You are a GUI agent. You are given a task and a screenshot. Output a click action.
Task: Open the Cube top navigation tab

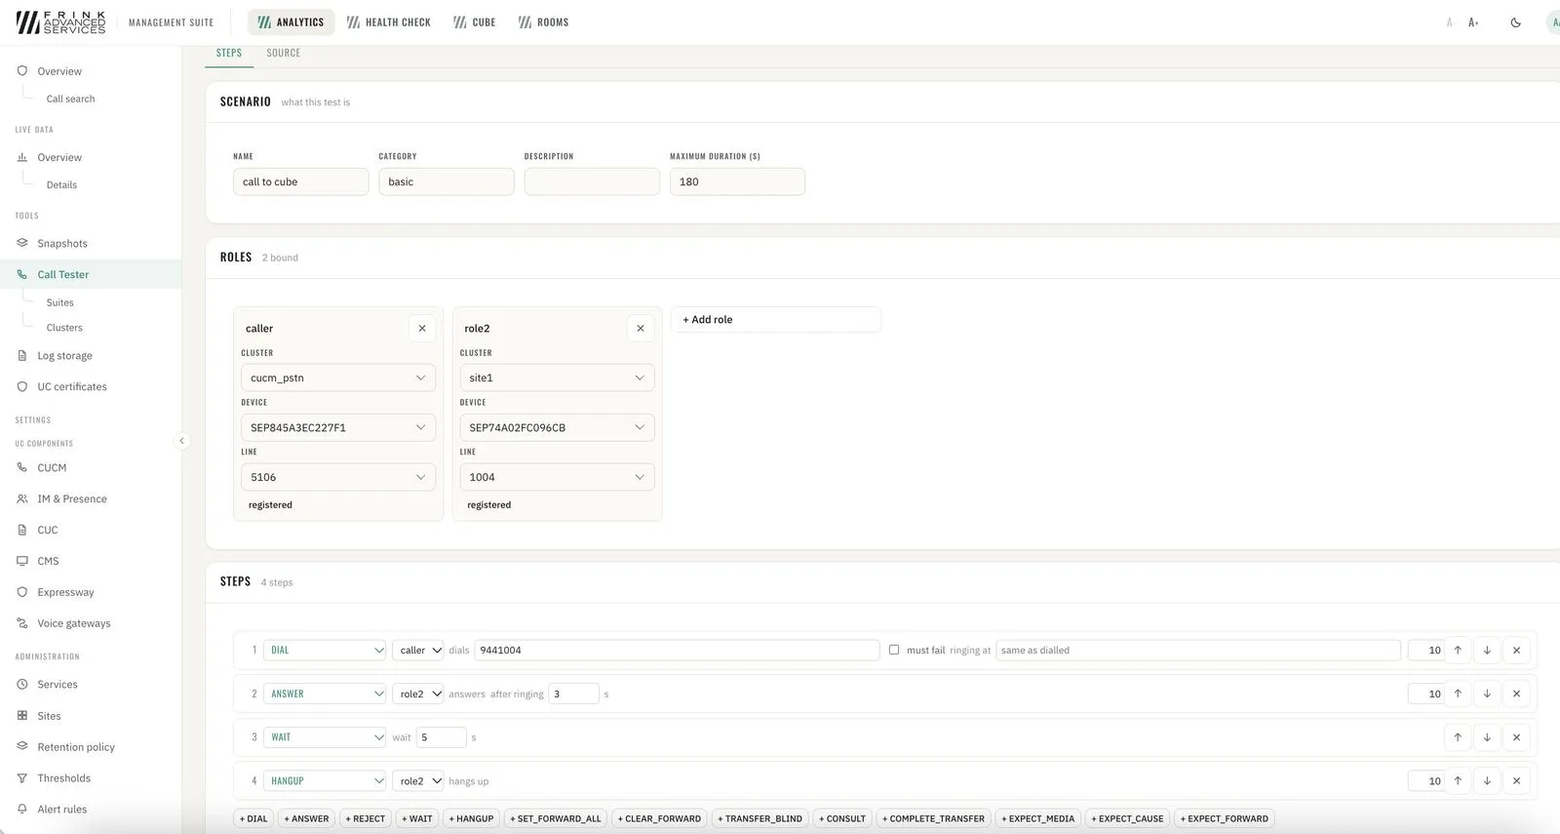coord(475,22)
